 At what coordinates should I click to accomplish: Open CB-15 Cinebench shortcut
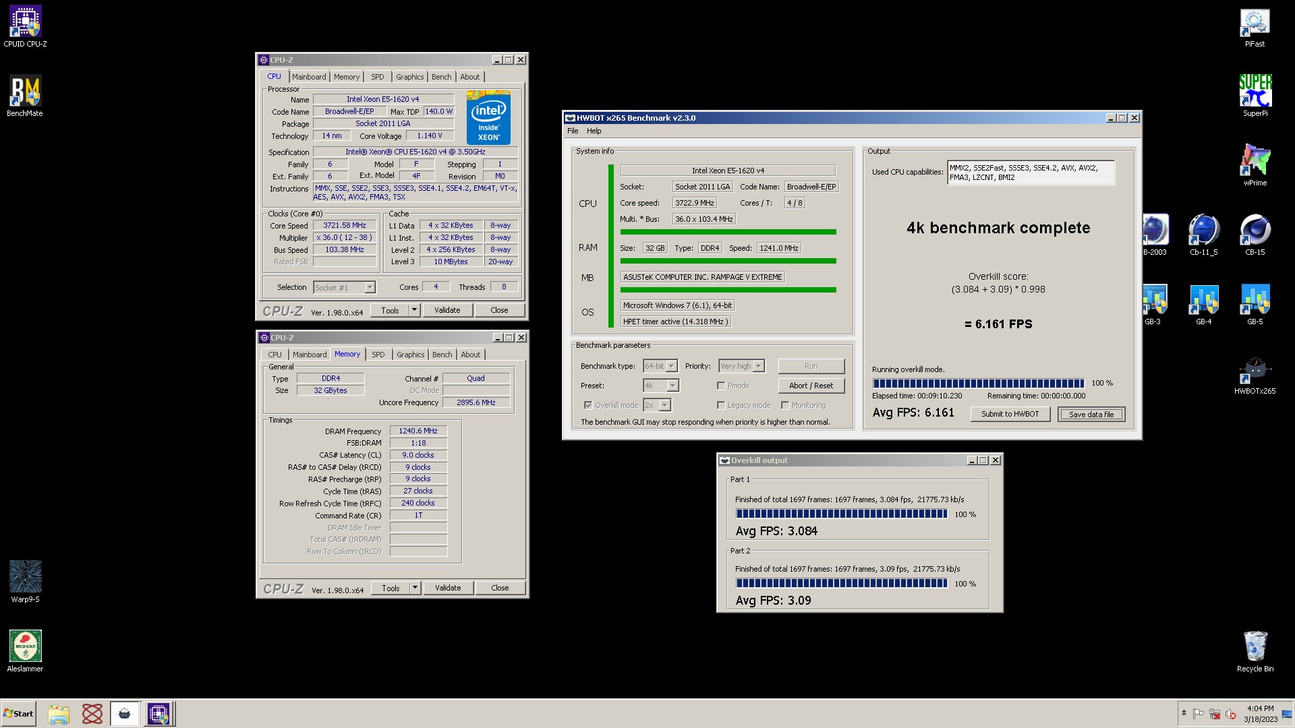tap(1255, 235)
